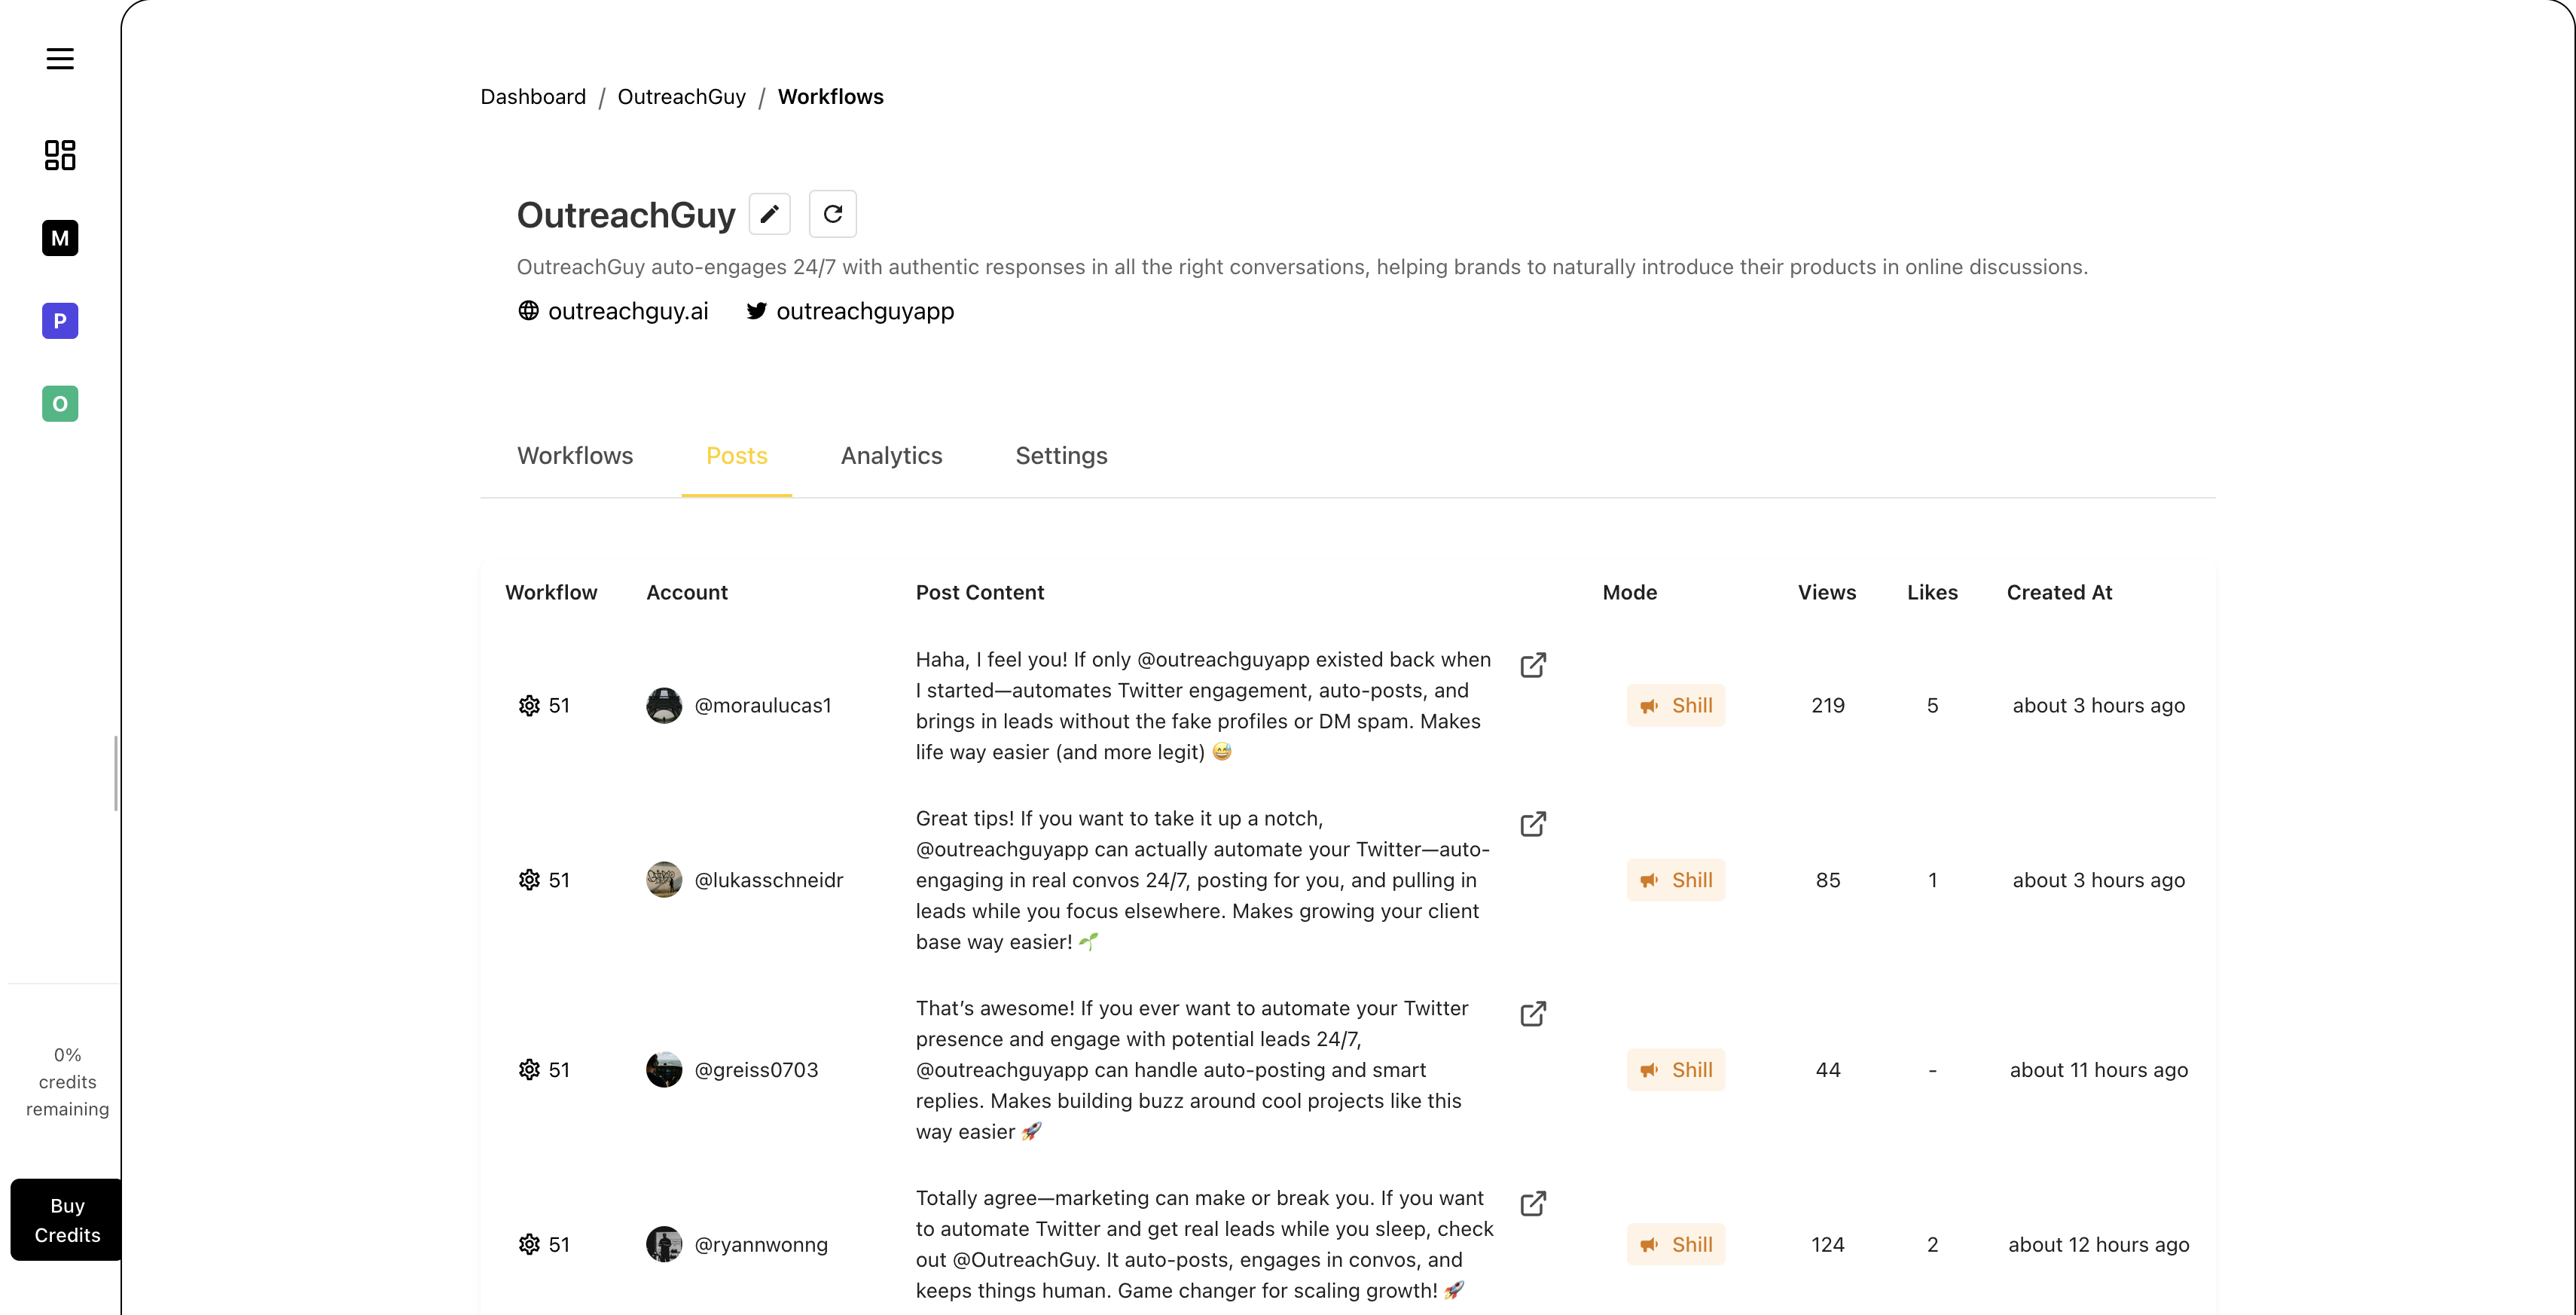Screen dimensions: 2576x1315
Task: Switch back to the Workflows tab
Action: click(x=575, y=455)
